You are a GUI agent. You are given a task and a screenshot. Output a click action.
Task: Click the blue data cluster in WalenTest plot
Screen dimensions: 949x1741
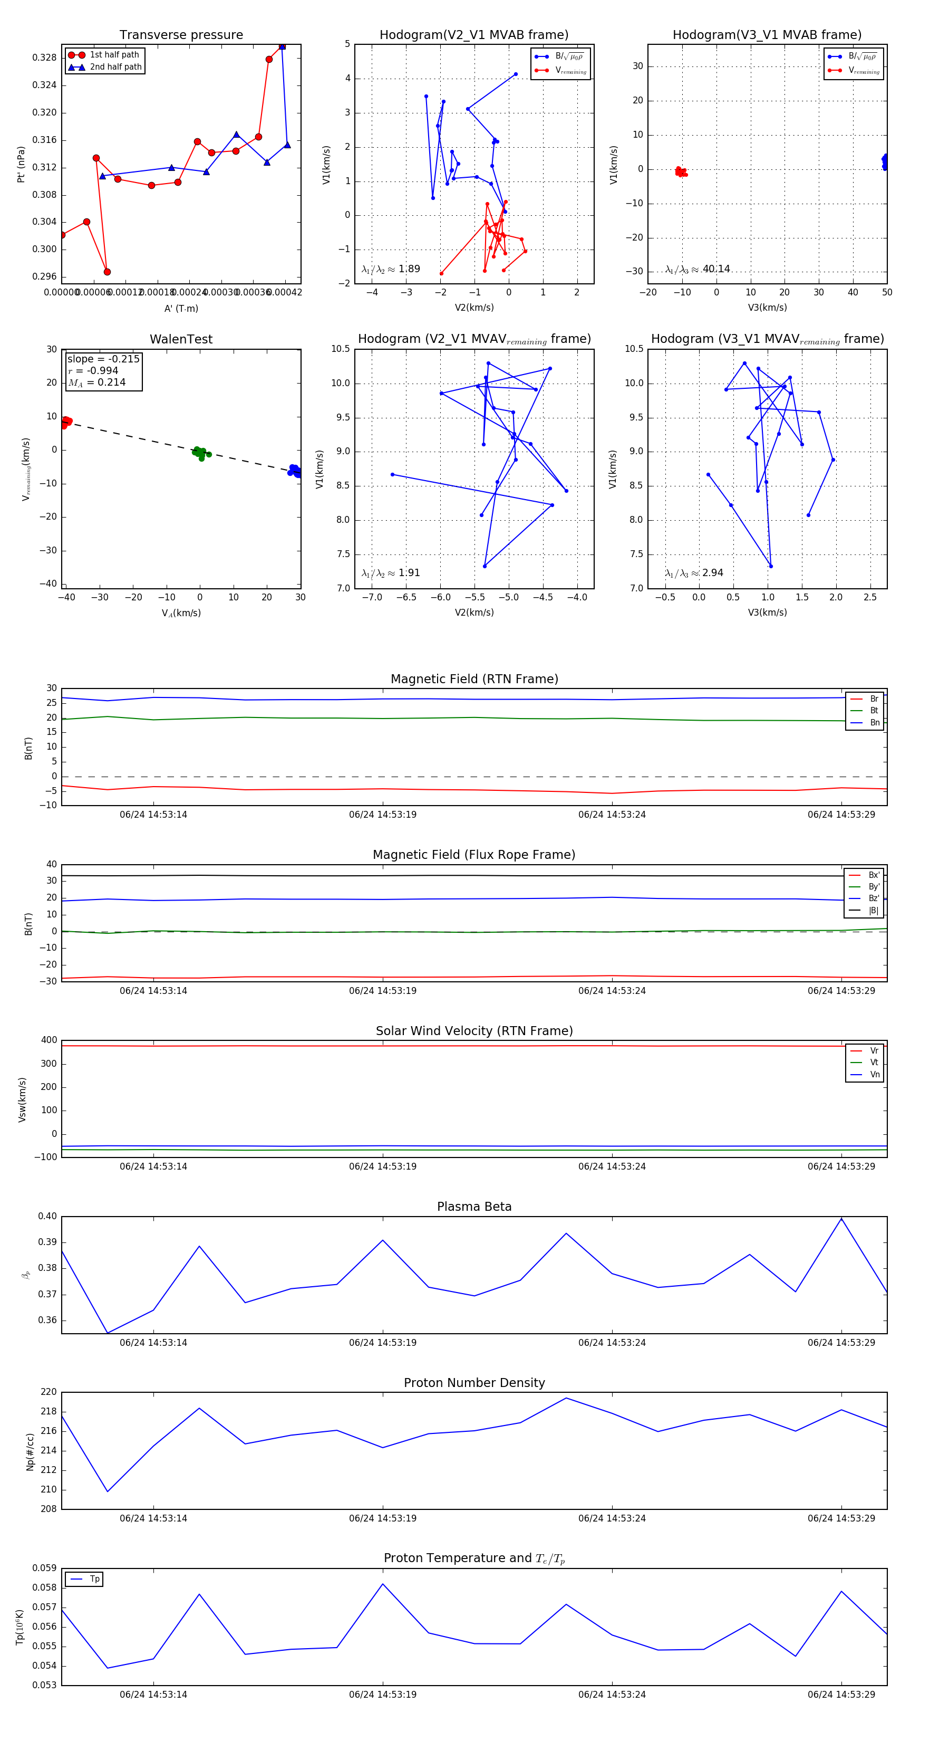(x=295, y=471)
